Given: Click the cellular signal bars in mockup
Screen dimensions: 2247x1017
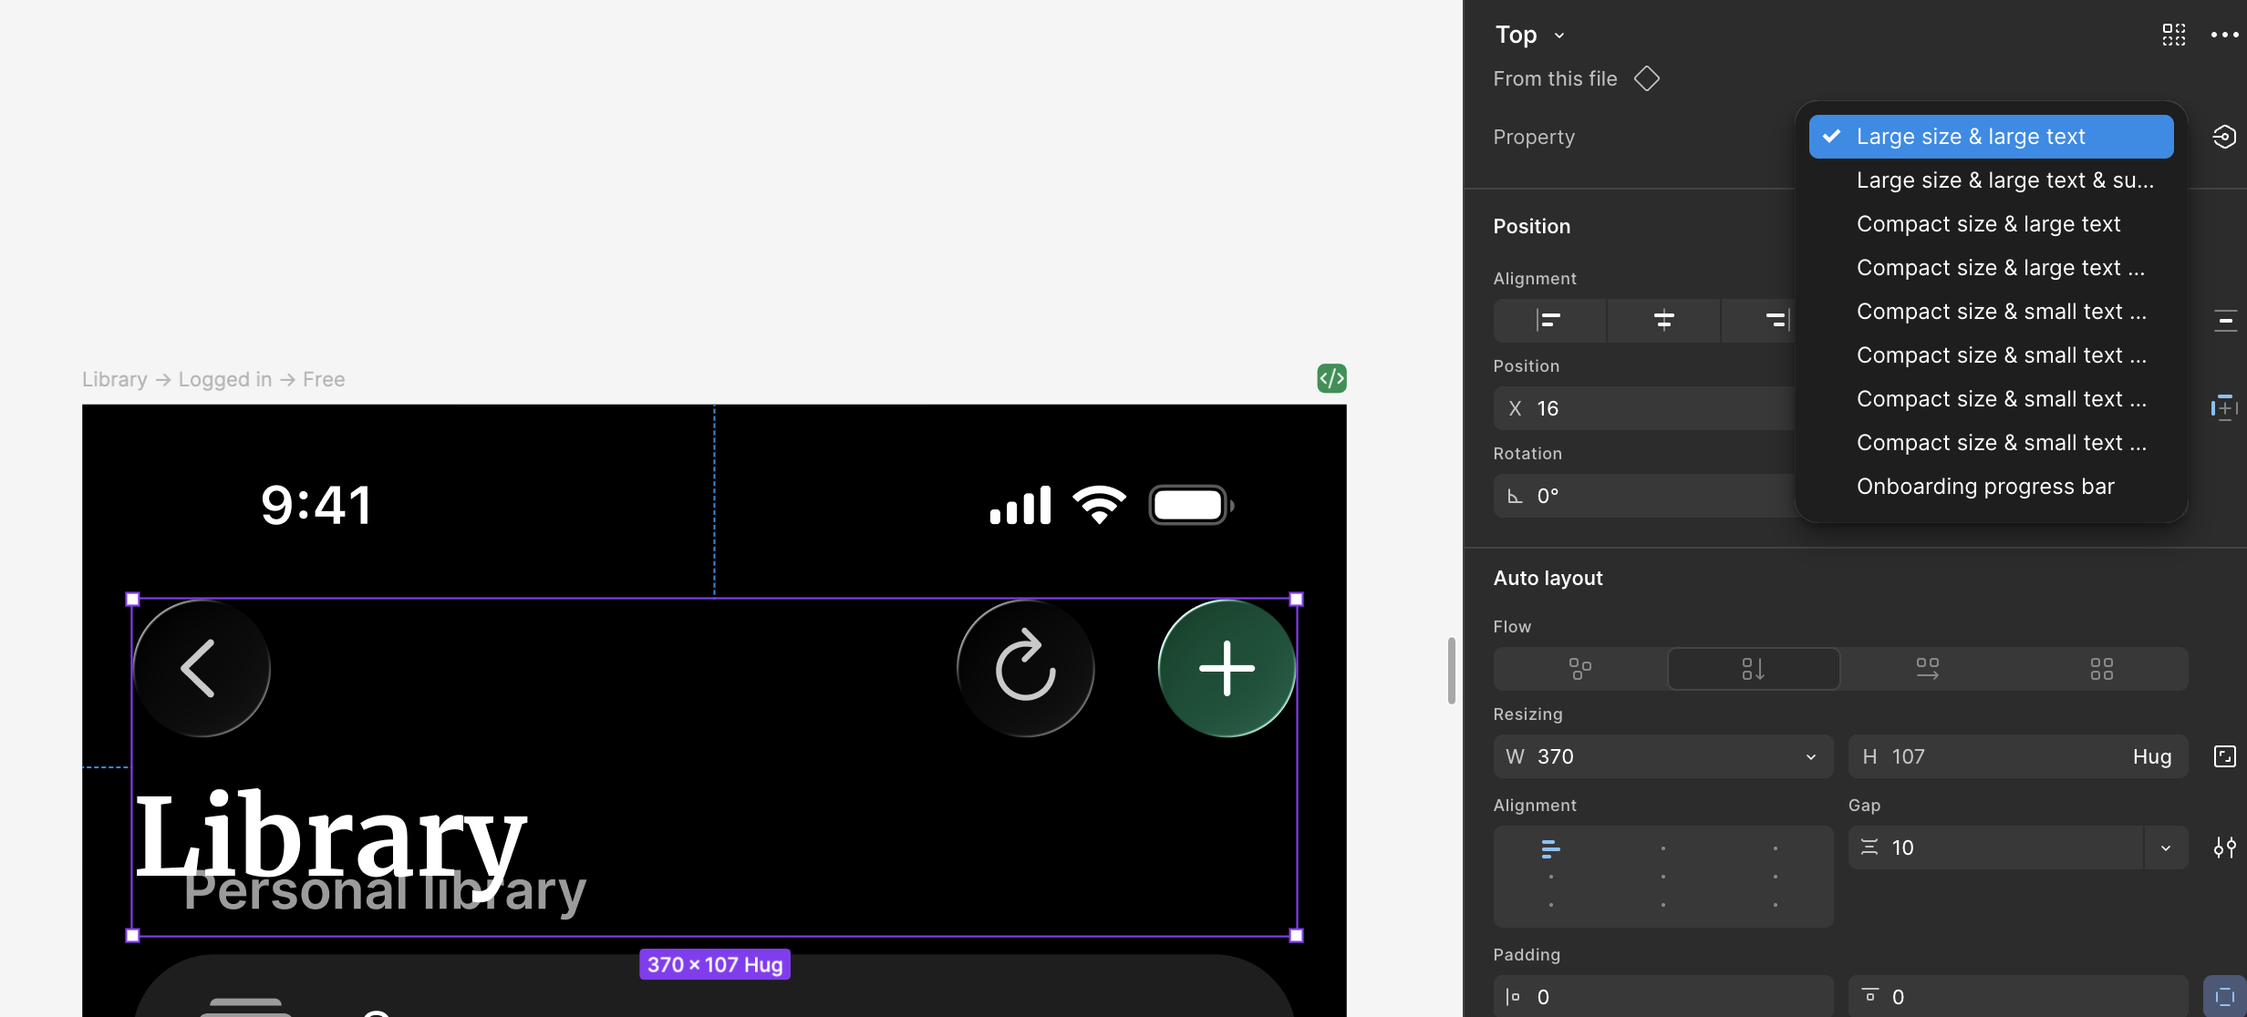Looking at the screenshot, I should 1020,505.
